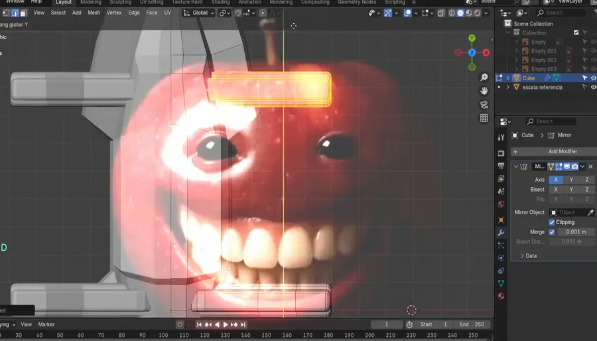The image size is (597, 341).
Task: Expand the escala referencia item
Action: 508,87
